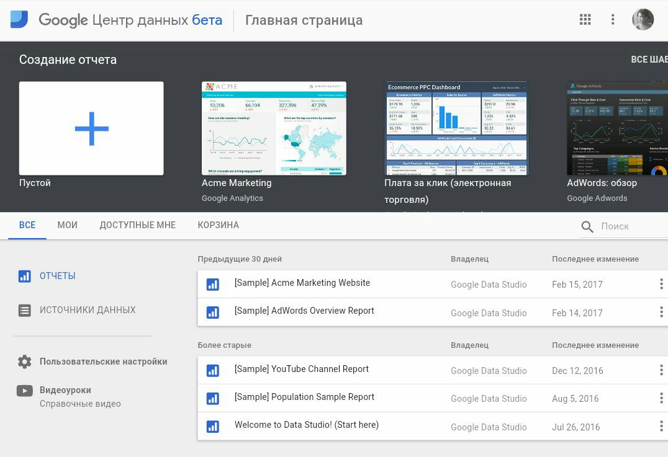
Task: Click the ВСЕ ШАБЛОНЫ templates link
Action: (x=649, y=60)
